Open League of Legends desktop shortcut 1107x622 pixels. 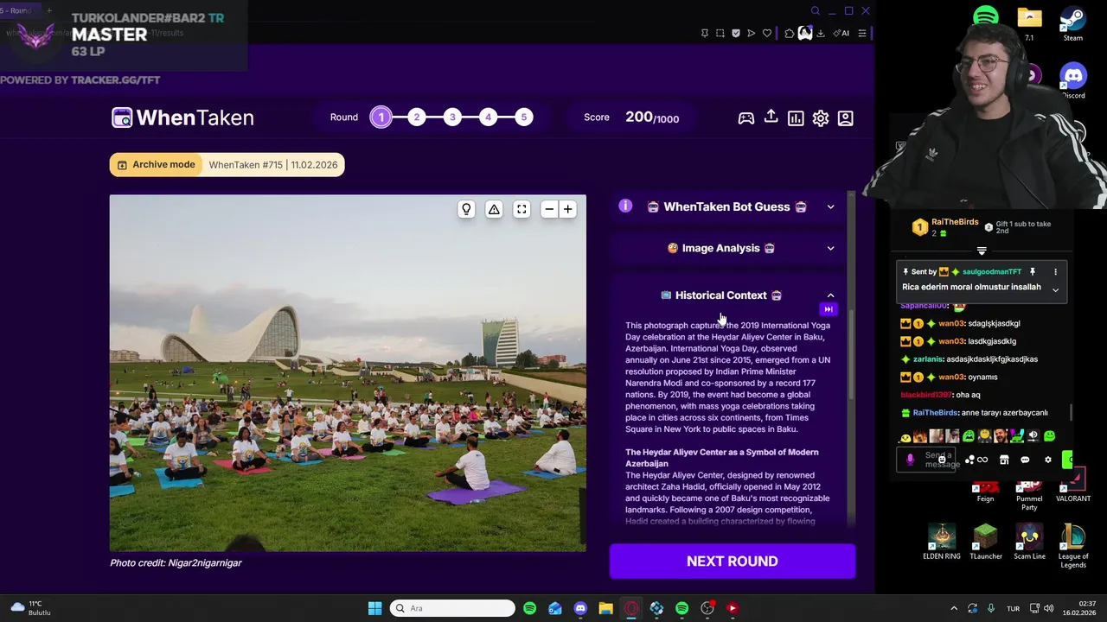1073,545
